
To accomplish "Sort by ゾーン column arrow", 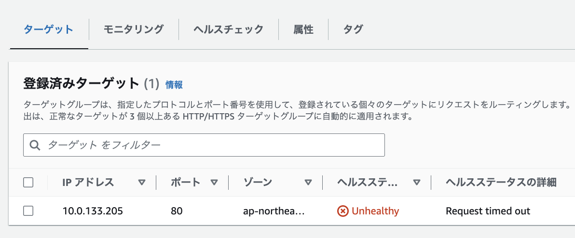I will click(308, 182).
